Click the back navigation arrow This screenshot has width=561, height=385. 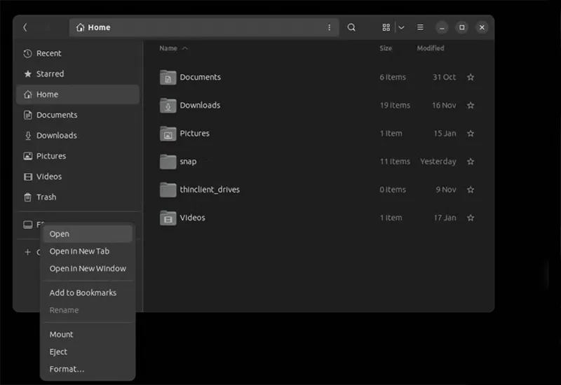(25, 27)
